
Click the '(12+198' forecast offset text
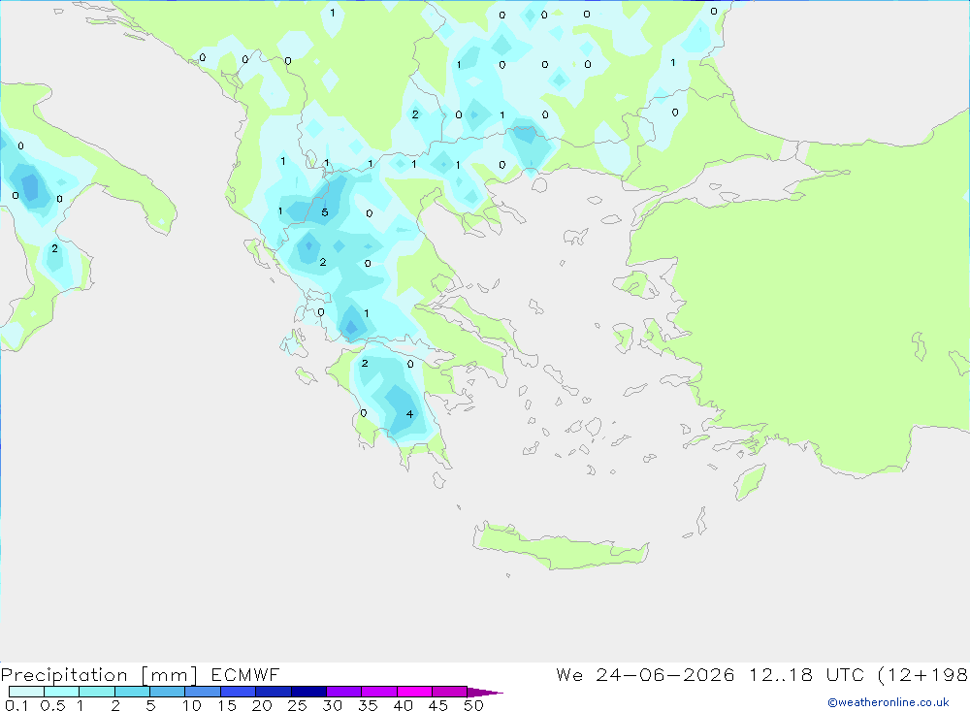coord(923,674)
